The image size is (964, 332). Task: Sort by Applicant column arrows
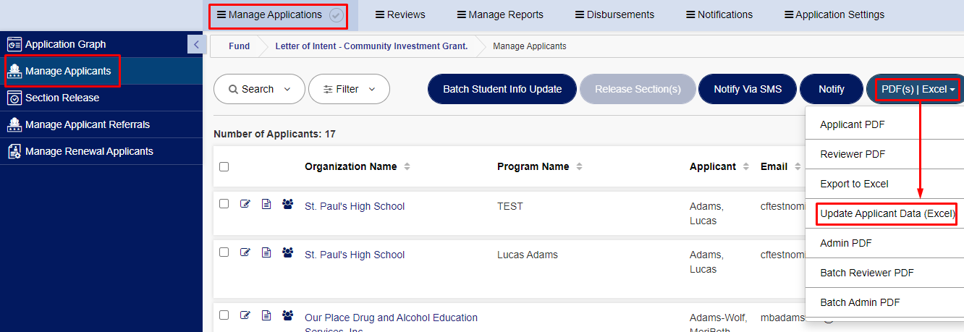click(x=746, y=166)
